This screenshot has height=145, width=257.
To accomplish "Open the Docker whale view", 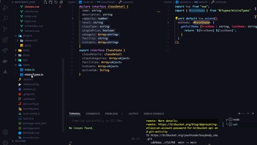I will [x=5, y=61].
